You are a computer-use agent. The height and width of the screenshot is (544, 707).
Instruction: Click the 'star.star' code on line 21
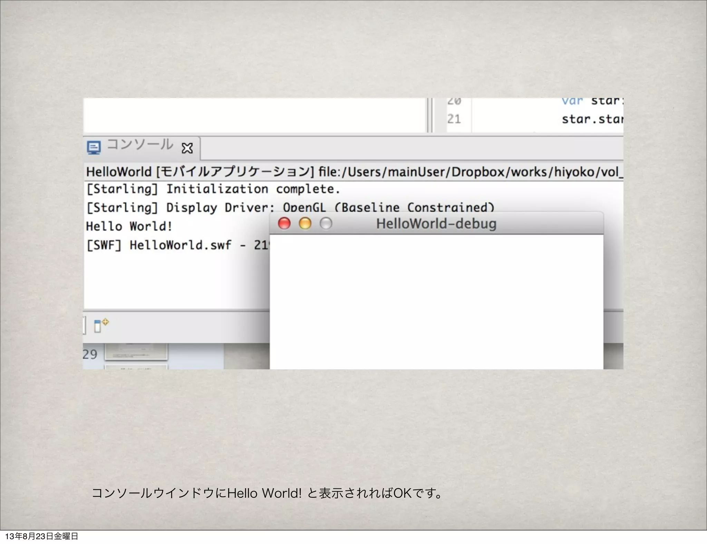(x=592, y=119)
